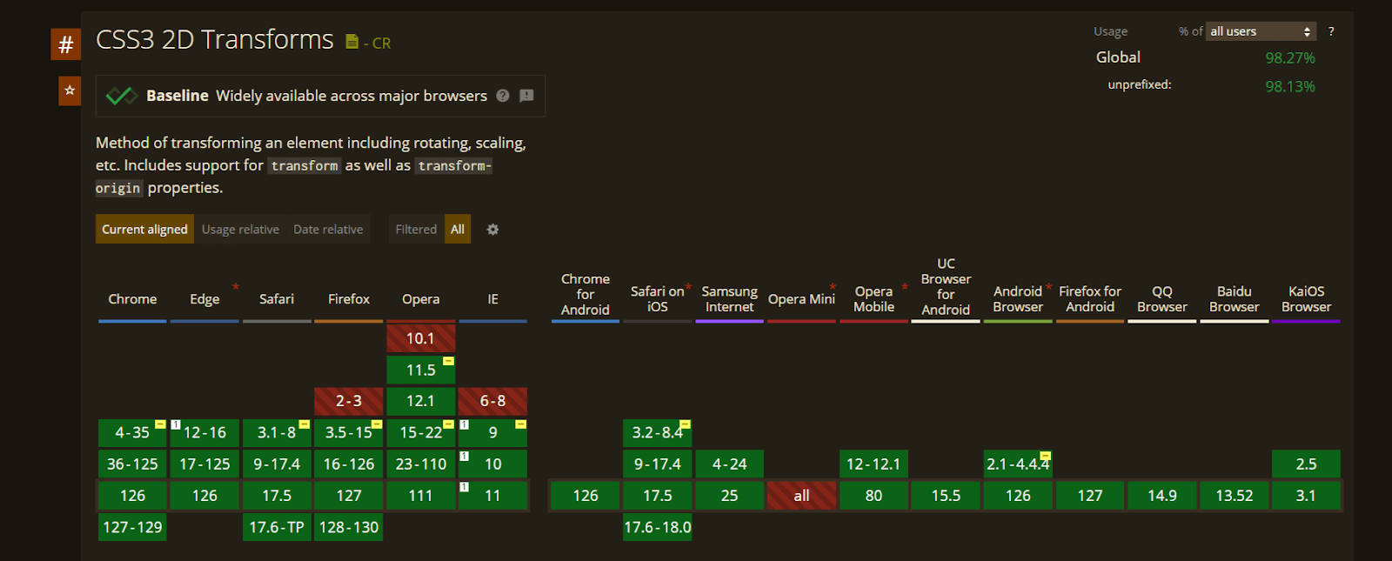The width and height of the screenshot is (1392, 561).
Task: Select Opera 12.1 version cell
Action: tap(421, 401)
